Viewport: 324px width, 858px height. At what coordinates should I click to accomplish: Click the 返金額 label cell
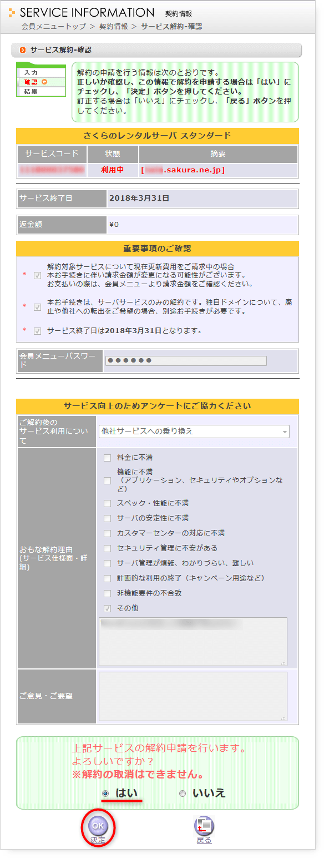point(62,225)
